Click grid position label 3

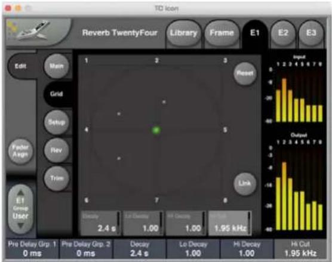coord(225,61)
